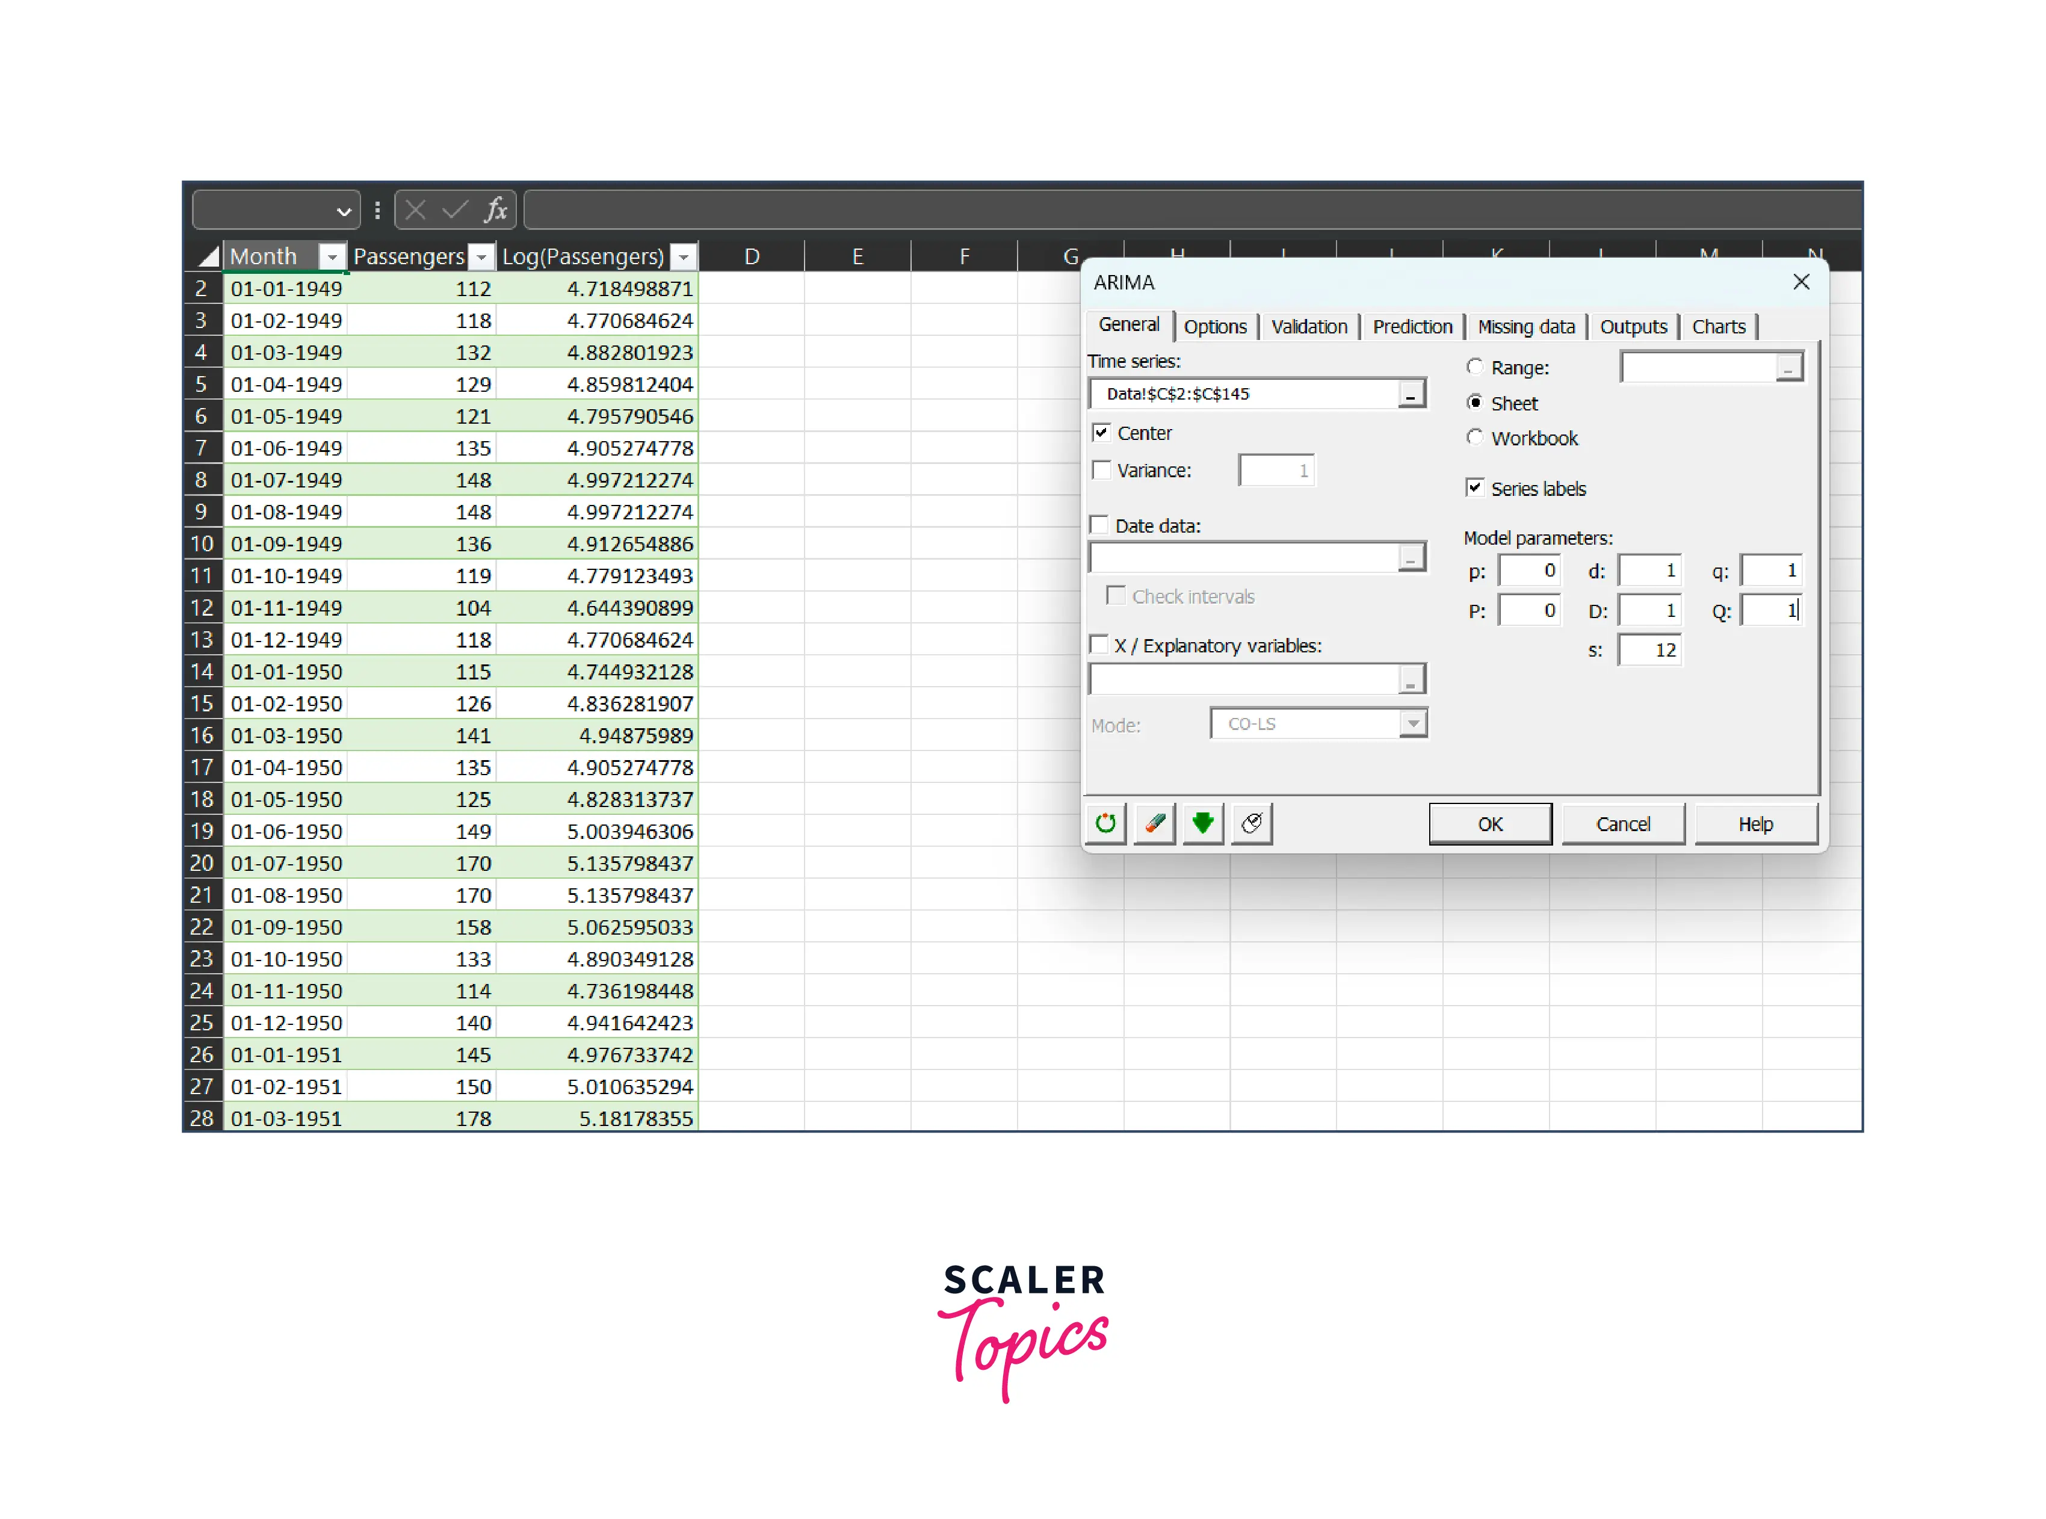The width and height of the screenshot is (2046, 1519).
Task: Click the fx insert function icon
Action: [x=495, y=211]
